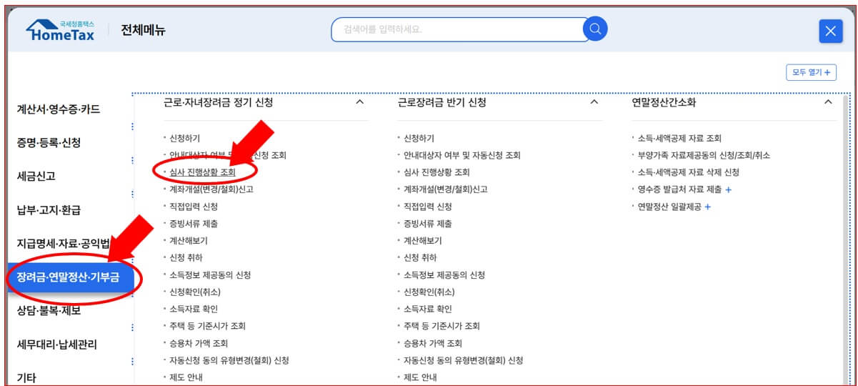The height and width of the screenshot is (386, 858).
Task: Click the vertical scrollbar on right
Action: click(x=845, y=239)
